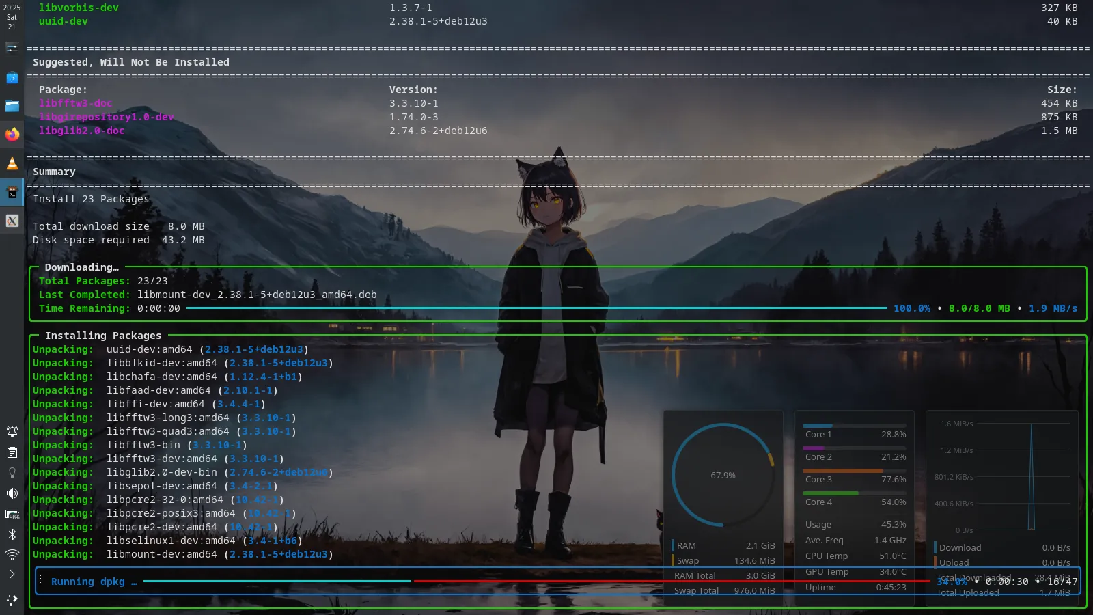Launch the Discover software store icon

pyautogui.click(x=12, y=77)
